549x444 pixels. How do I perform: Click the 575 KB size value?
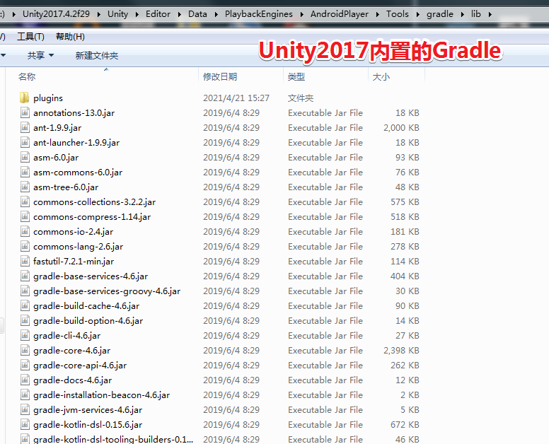(405, 202)
